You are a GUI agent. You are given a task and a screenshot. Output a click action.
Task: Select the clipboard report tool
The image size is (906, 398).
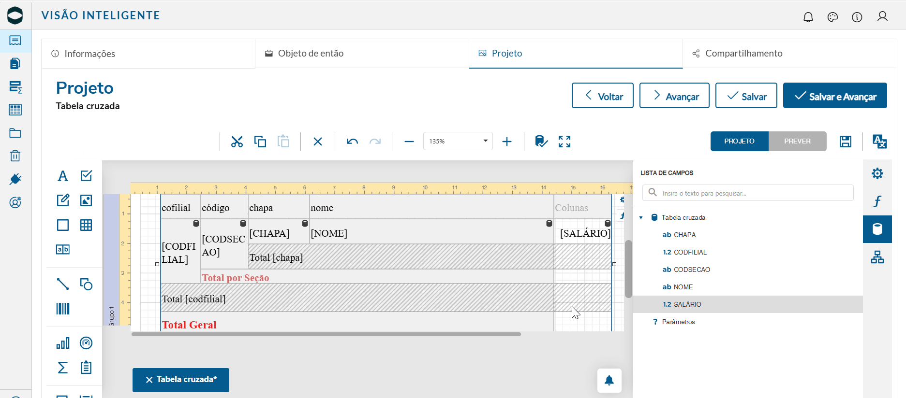tap(86, 368)
